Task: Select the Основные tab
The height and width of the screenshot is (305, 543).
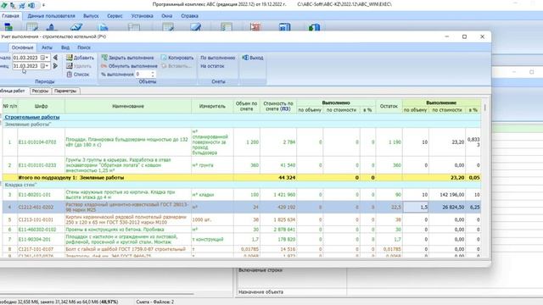Action: tap(23, 47)
